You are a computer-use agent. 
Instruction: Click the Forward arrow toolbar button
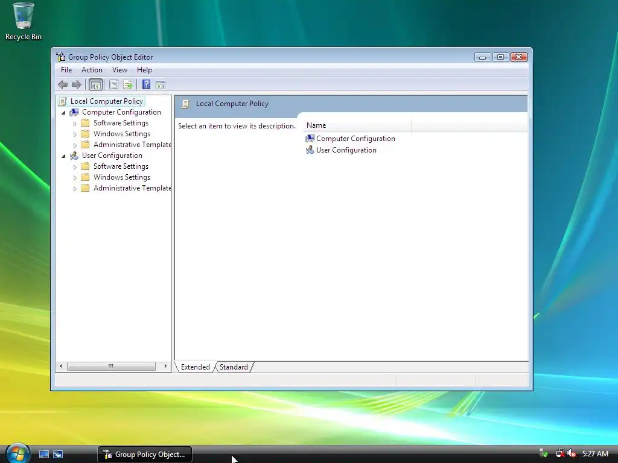pos(77,84)
